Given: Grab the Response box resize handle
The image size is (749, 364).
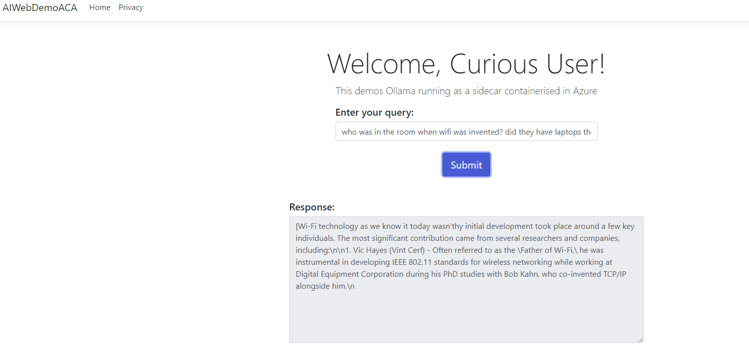Looking at the screenshot, I should 640,340.
